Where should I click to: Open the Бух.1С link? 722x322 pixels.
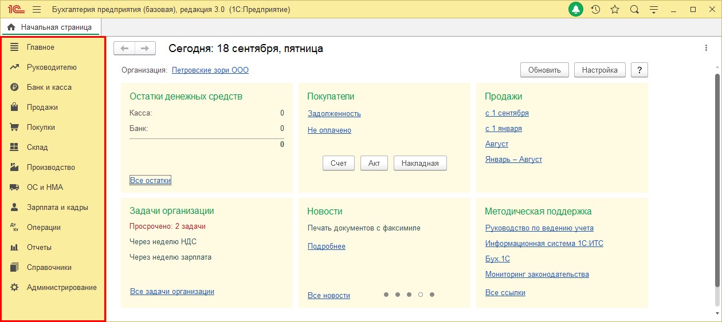coord(497,259)
